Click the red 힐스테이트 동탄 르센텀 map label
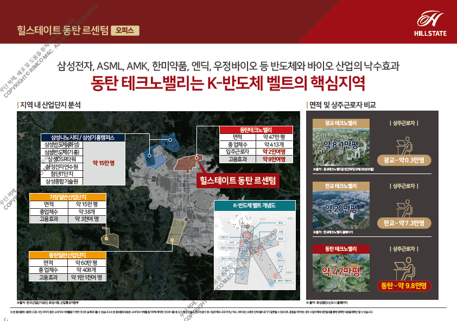 pos(238,181)
